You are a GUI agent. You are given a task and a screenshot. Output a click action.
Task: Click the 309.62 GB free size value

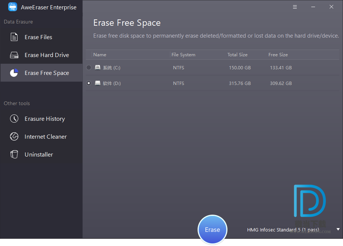click(281, 83)
